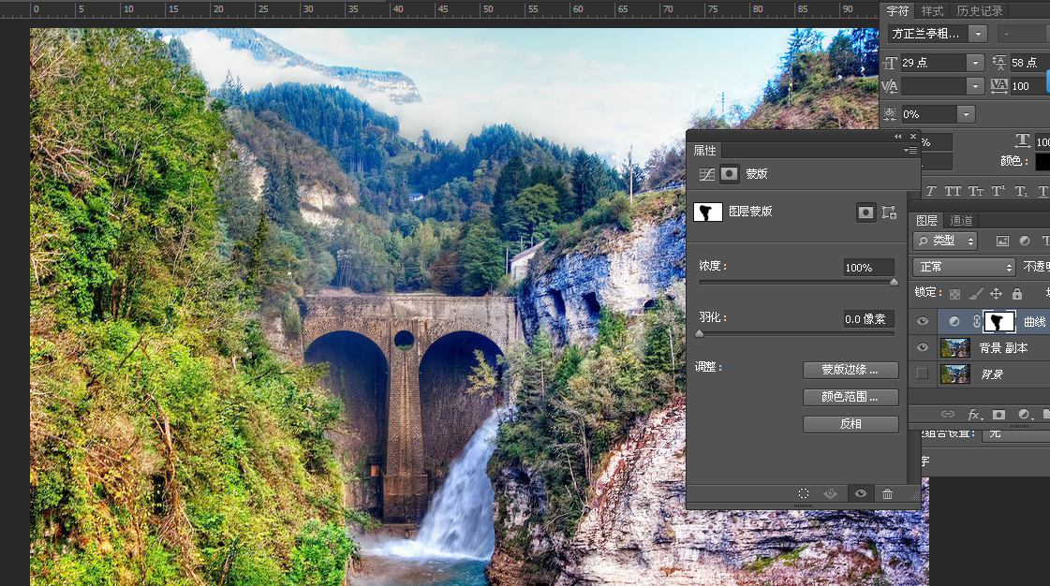1050x586 pixels.
Task: Add a vector mask in 属性 panel
Action: 889,212
